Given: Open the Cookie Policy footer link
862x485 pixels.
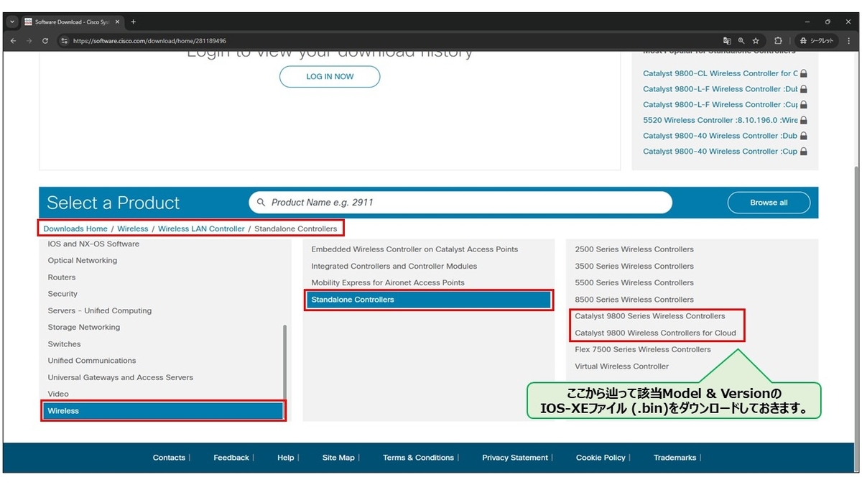Looking at the screenshot, I should [x=601, y=458].
